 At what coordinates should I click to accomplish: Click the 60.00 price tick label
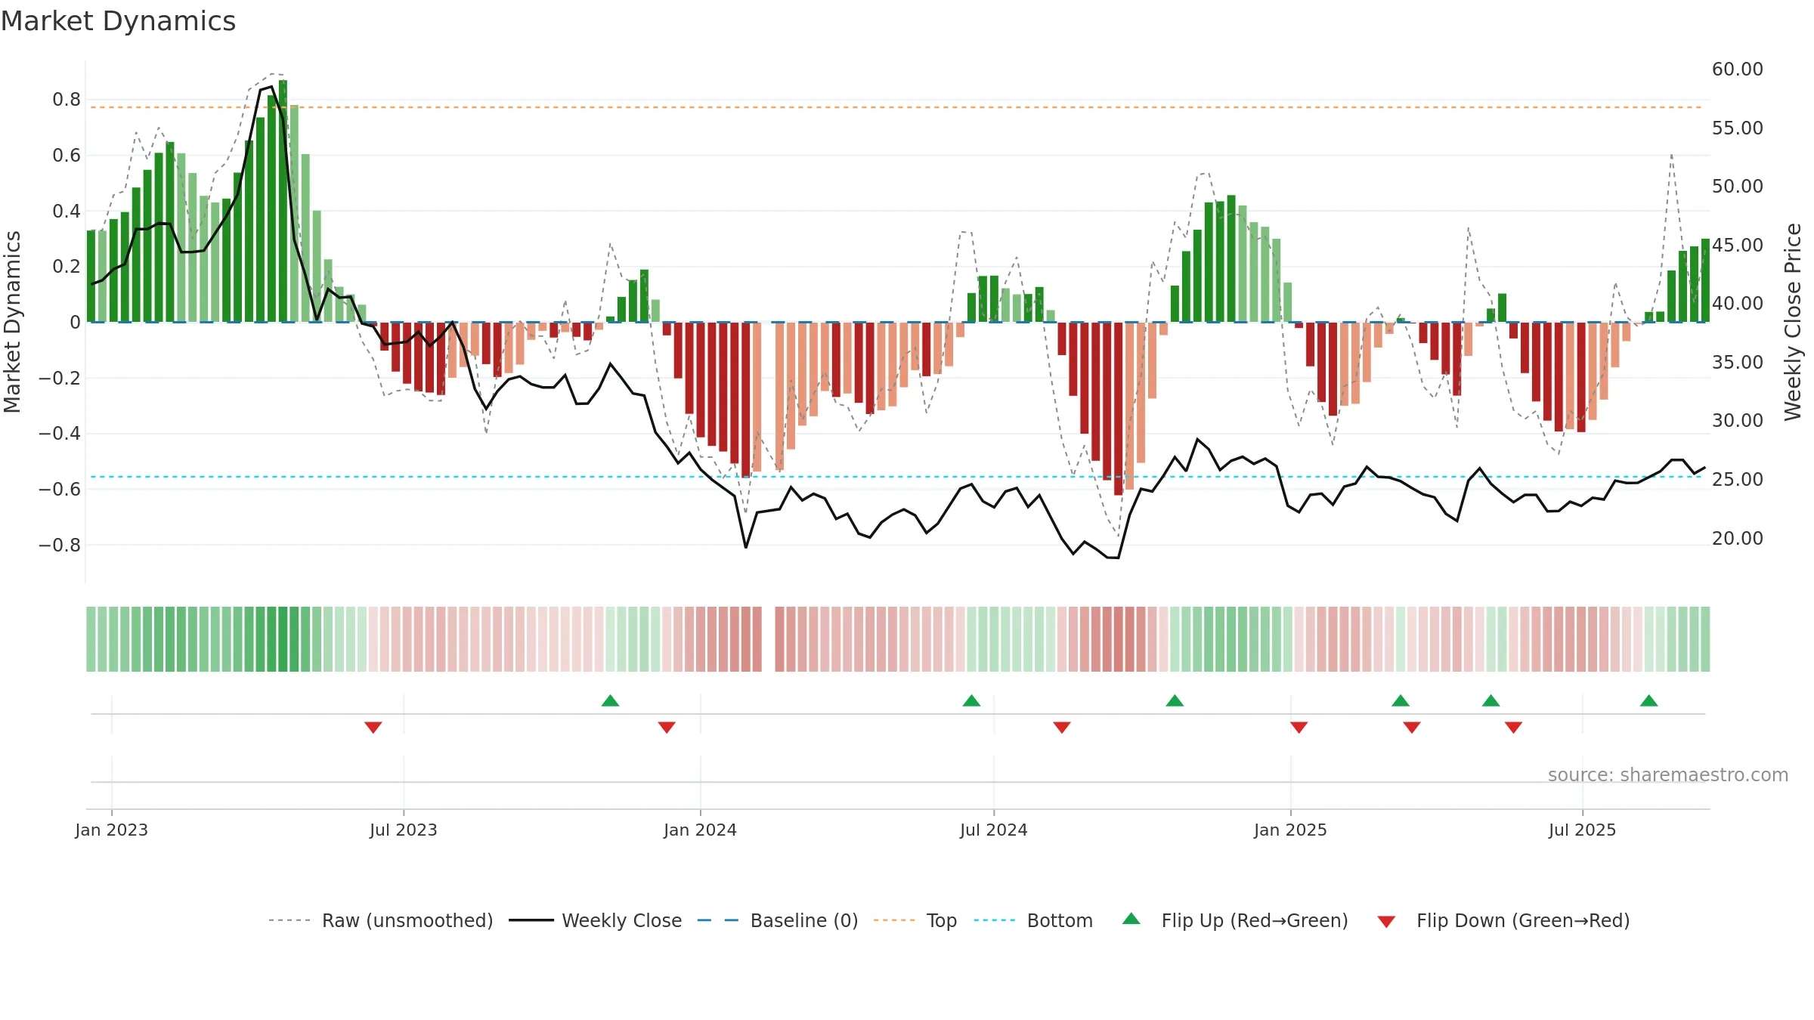pyautogui.click(x=1738, y=69)
